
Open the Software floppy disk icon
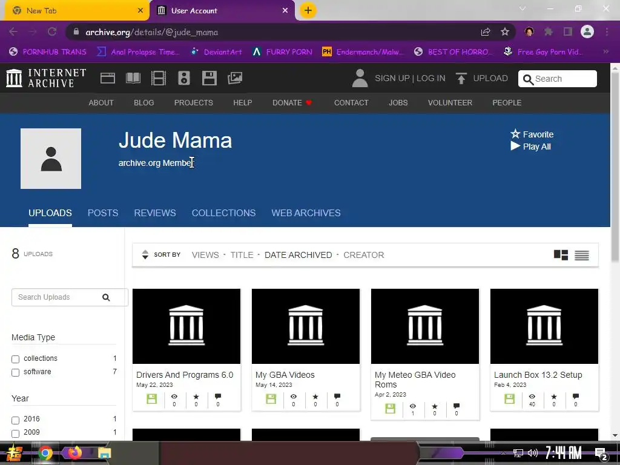[209, 78]
